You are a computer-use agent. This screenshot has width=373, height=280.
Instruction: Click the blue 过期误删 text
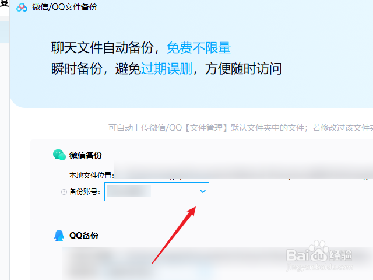pyautogui.click(x=167, y=69)
